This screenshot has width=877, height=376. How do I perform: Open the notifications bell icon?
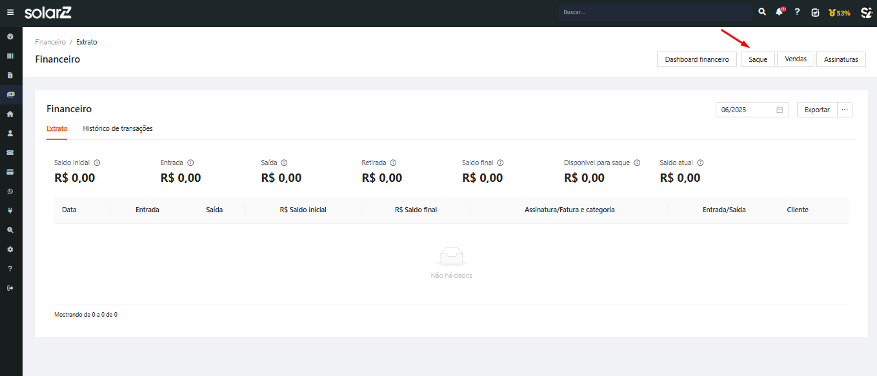coord(780,12)
